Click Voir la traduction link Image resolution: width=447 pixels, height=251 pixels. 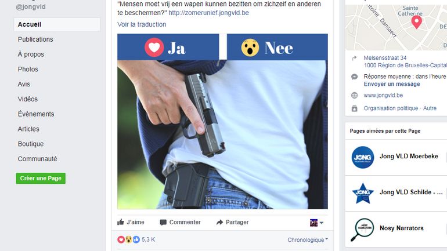142,24
